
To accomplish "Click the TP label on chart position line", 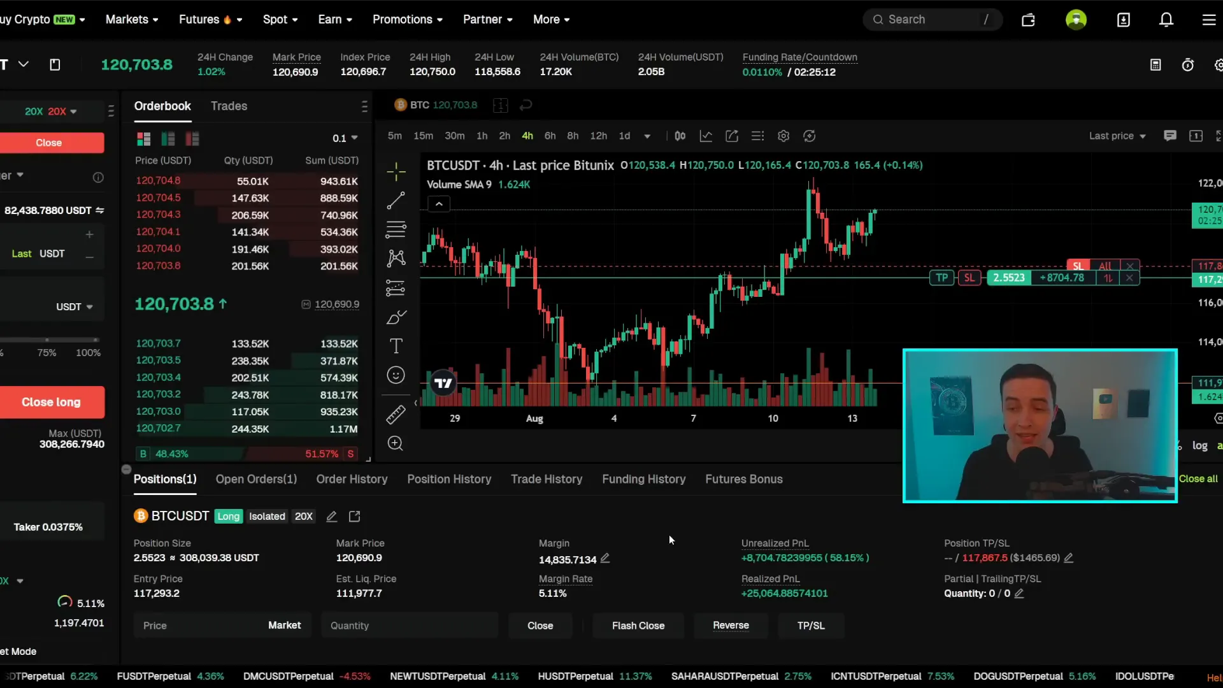I will pyautogui.click(x=941, y=278).
